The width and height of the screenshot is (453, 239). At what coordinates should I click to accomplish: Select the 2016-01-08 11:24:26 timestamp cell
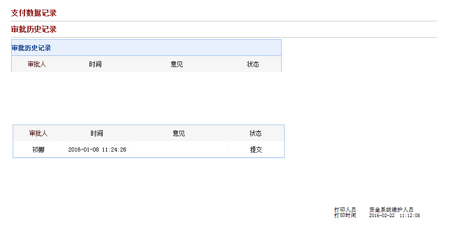[97, 150]
